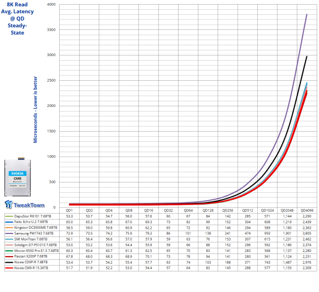Select the QD128 column header
Screen dimensions: 319x292
click(208, 210)
